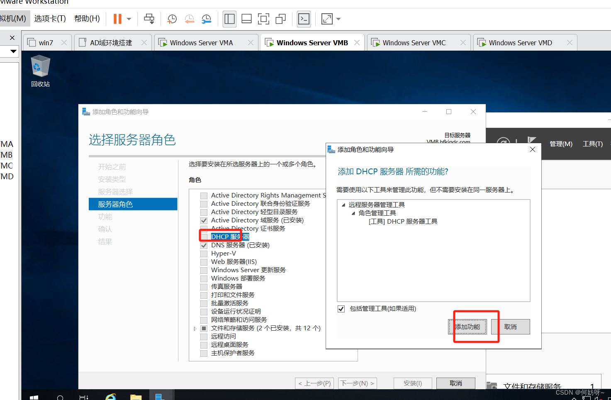Select [工具] DHCP 服务器工具 tree item
The image size is (611, 400).
coord(403,221)
